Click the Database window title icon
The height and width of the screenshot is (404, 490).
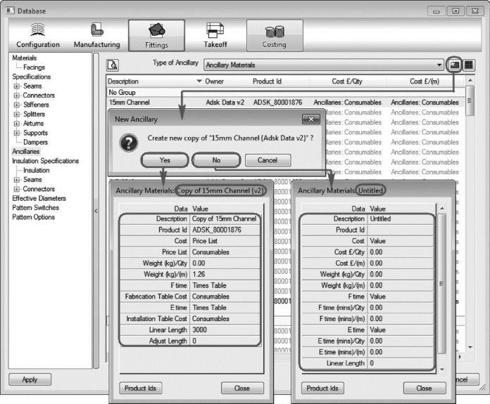10,11
